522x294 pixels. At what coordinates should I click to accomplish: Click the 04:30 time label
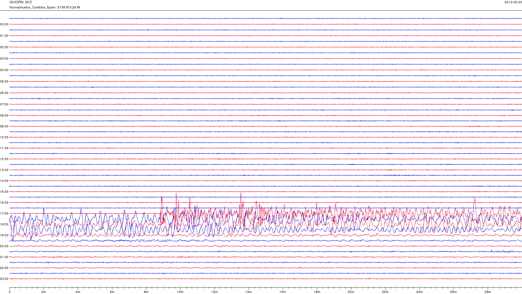pyautogui.click(x=4, y=70)
